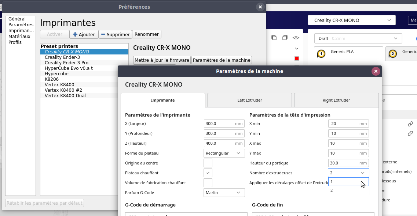Click the Renommer button
The image size is (417, 216).
tap(147, 34)
